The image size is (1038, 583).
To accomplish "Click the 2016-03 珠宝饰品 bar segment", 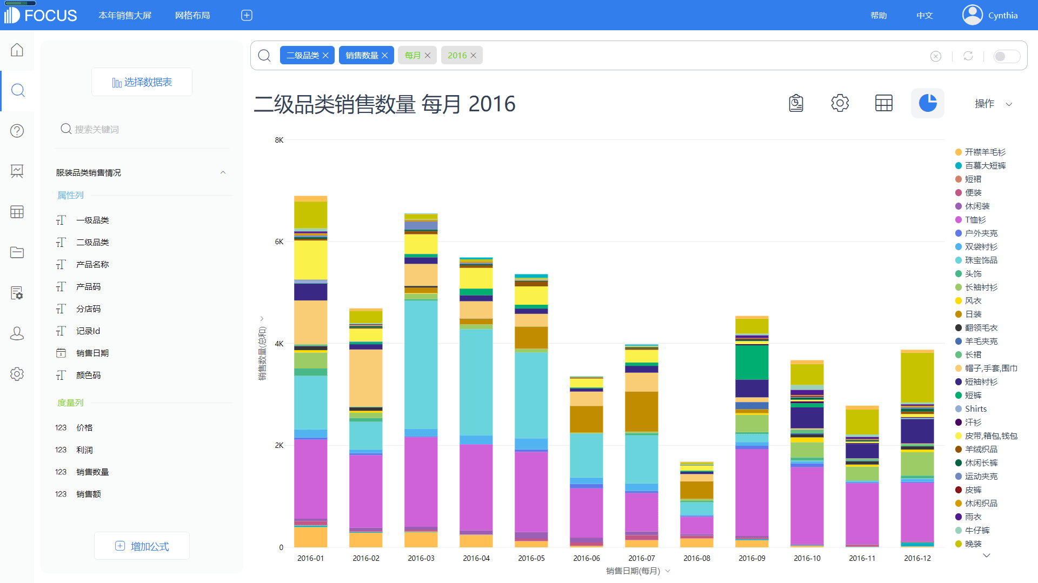I will 421,365.
